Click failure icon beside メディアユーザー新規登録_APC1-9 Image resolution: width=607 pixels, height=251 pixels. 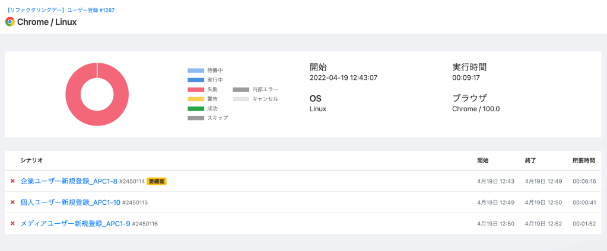pyautogui.click(x=12, y=224)
